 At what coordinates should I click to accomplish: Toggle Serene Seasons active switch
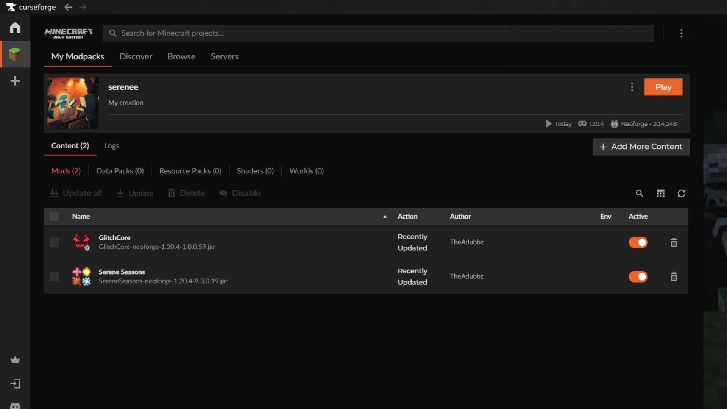[638, 277]
